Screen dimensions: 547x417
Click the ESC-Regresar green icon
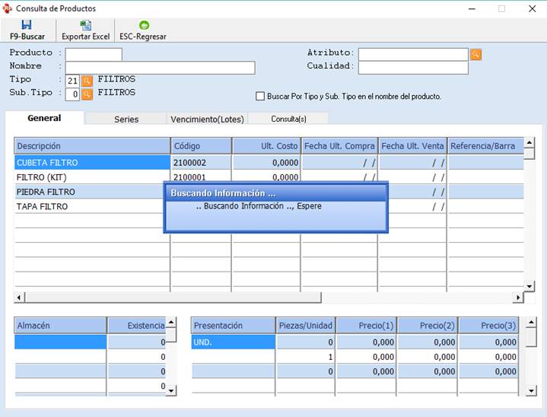(143, 25)
